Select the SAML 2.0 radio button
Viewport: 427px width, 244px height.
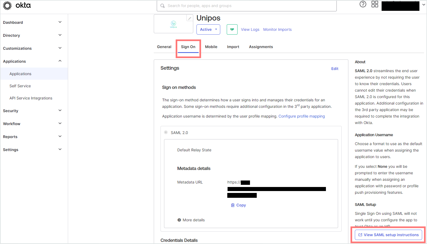coord(166,132)
